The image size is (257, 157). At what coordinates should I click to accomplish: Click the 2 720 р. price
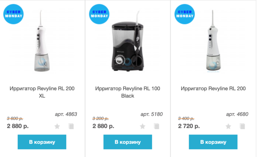point(189,126)
